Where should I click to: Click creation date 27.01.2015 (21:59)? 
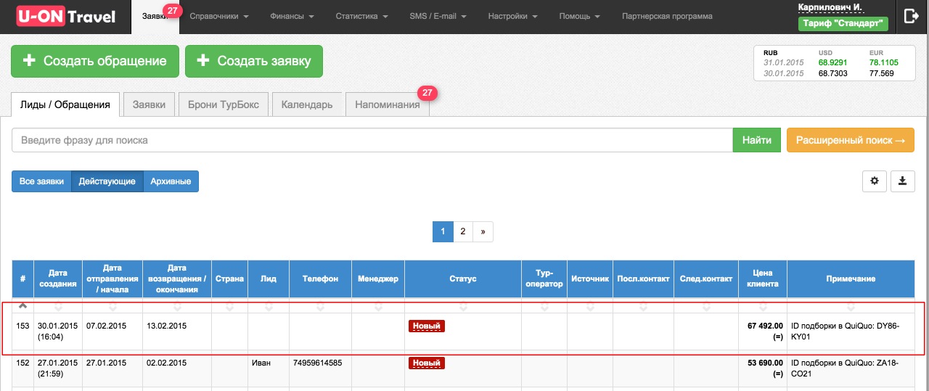click(x=57, y=368)
